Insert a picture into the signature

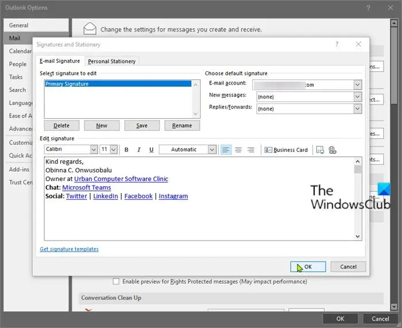(x=320, y=150)
